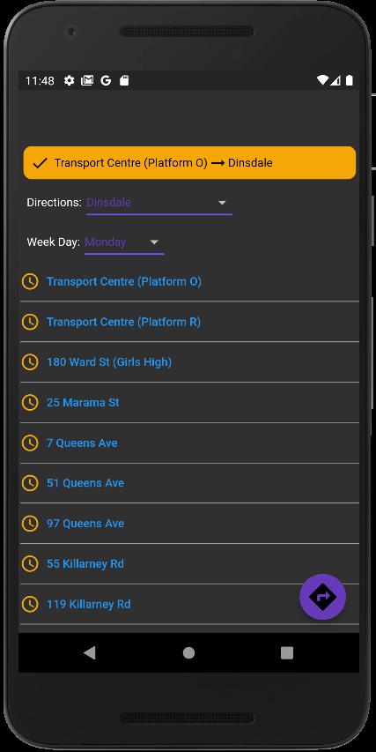Screen dimensions: 376x752
Task: Tap the Android recent apps button
Action: point(287,652)
